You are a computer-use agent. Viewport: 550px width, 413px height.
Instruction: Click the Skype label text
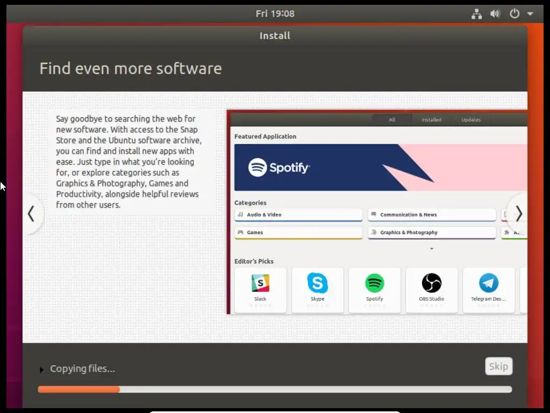pyautogui.click(x=317, y=299)
